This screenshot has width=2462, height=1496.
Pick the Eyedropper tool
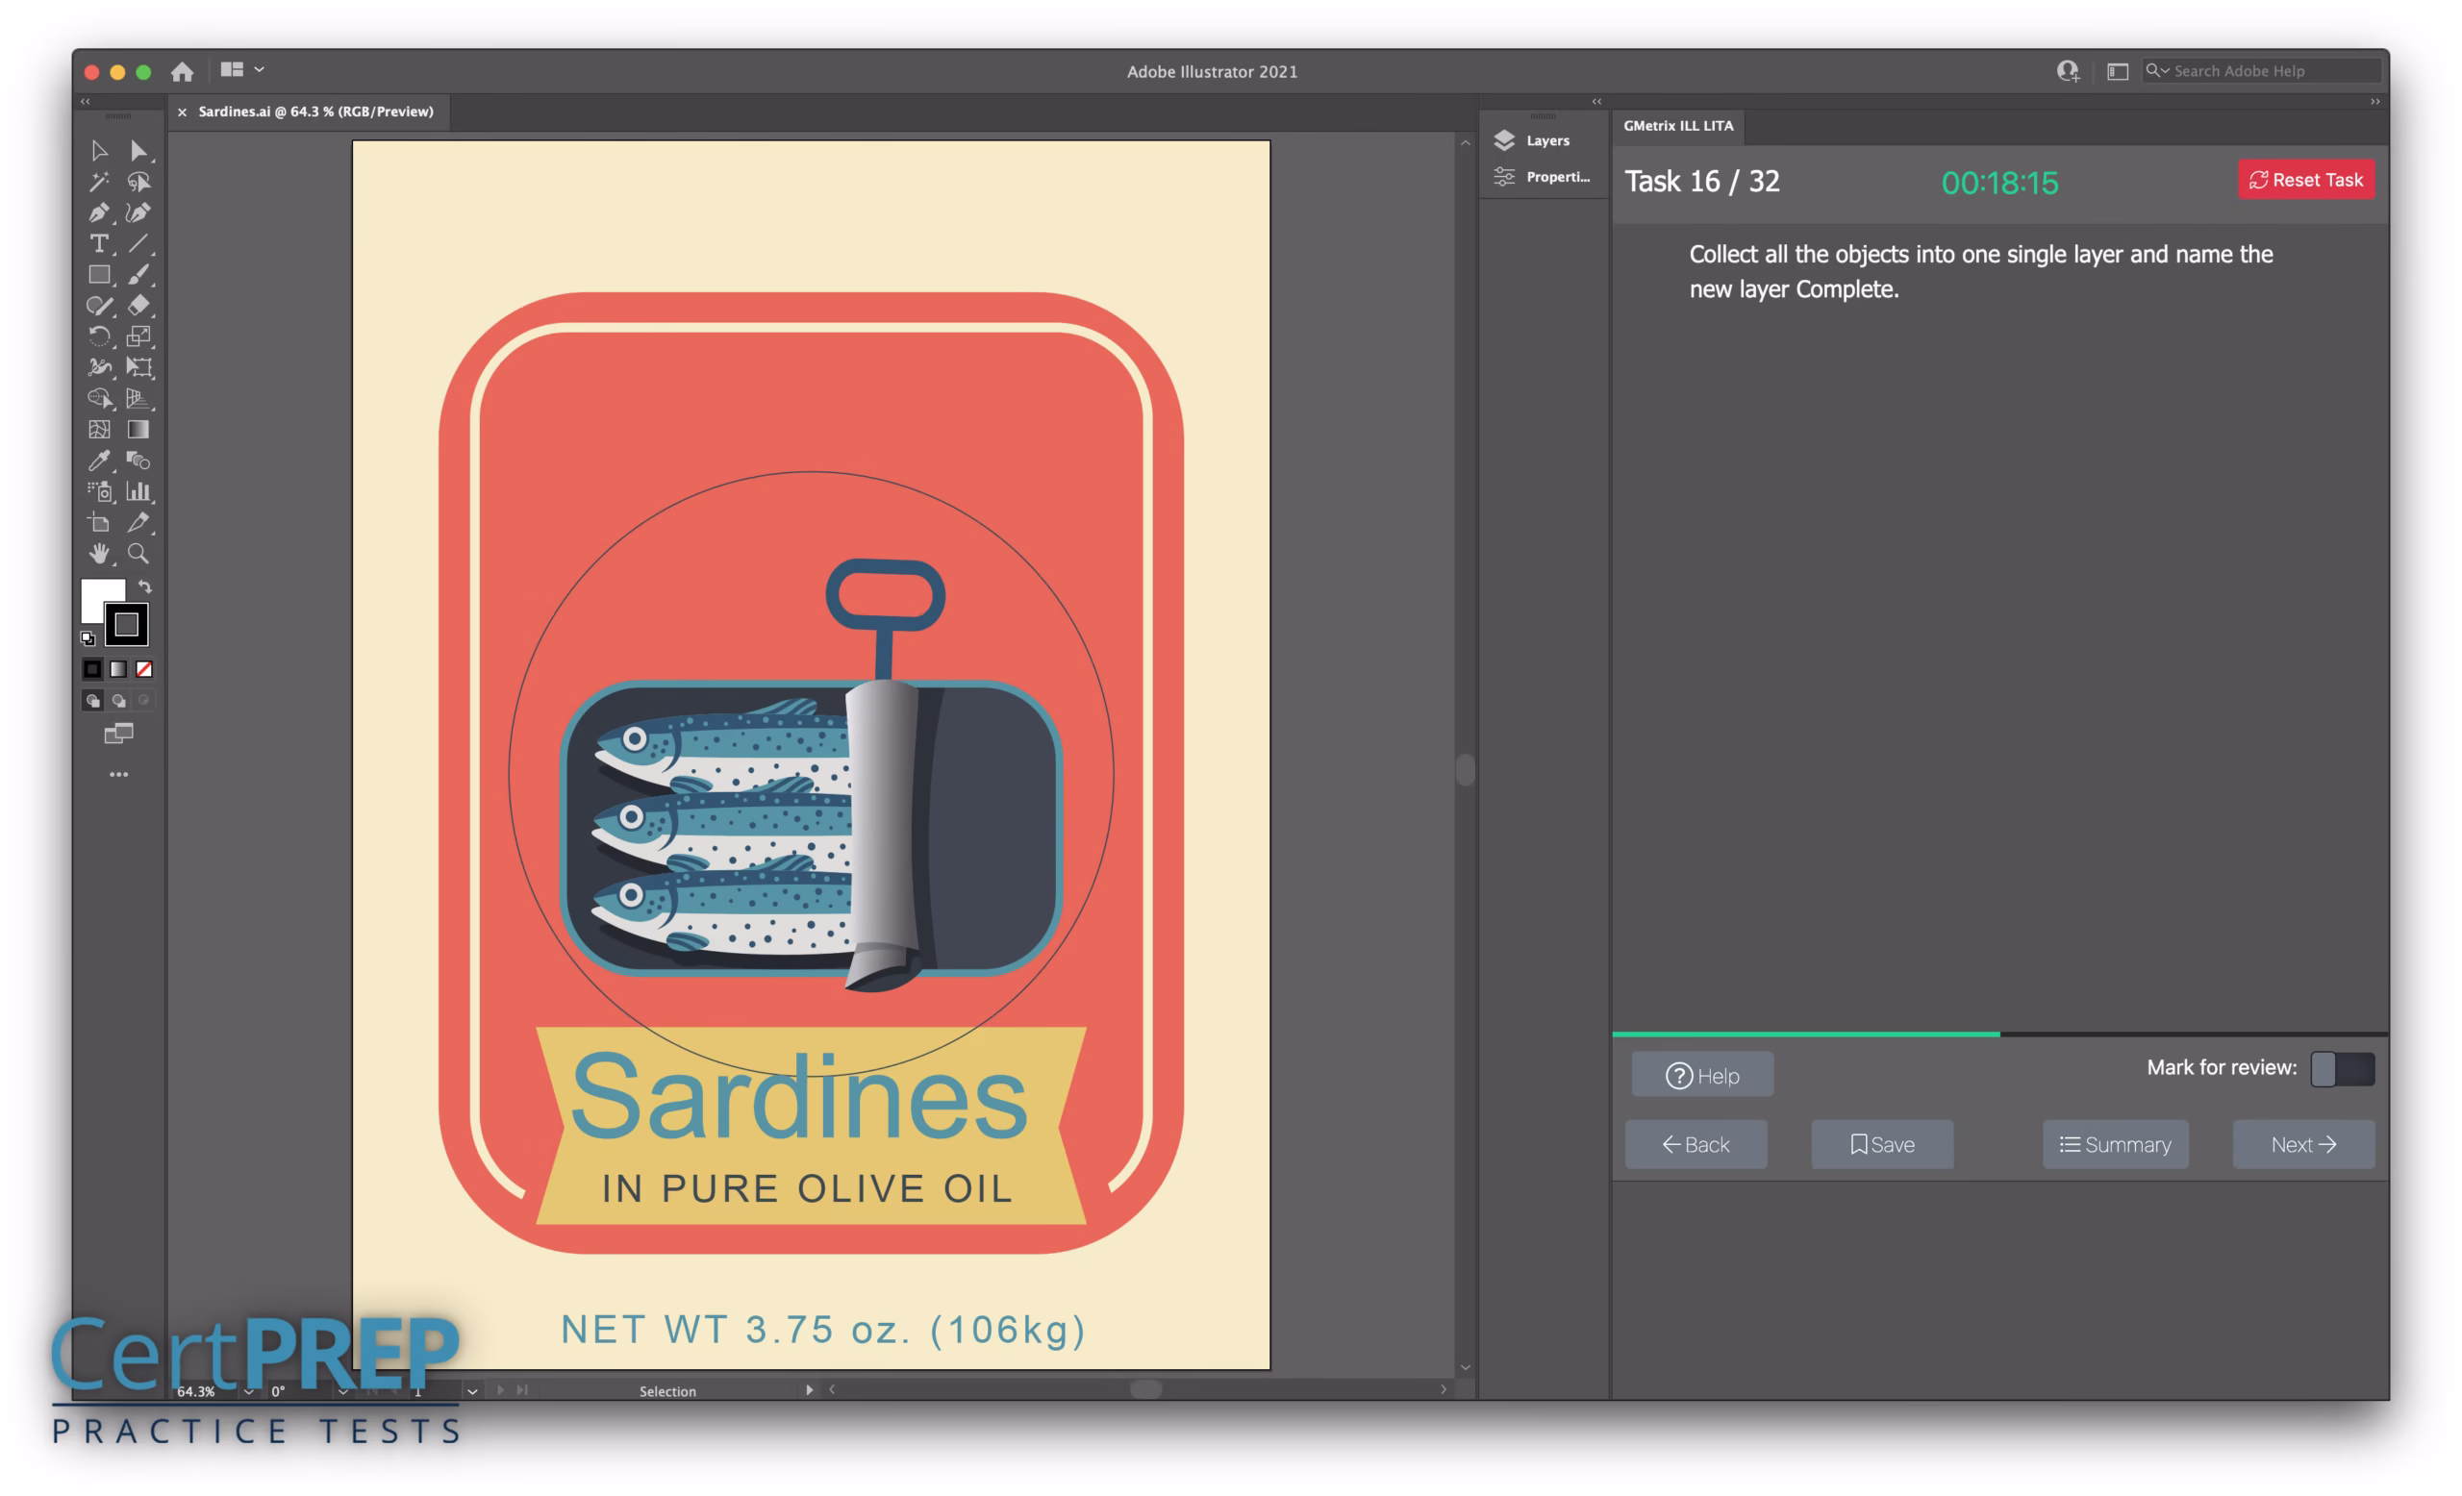click(98, 461)
